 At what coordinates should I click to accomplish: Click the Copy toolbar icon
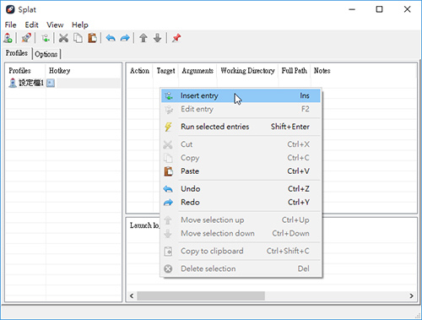[78, 38]
